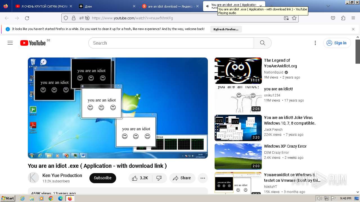
Task: Focus the YouTube search field
Action: click(171, 43)
